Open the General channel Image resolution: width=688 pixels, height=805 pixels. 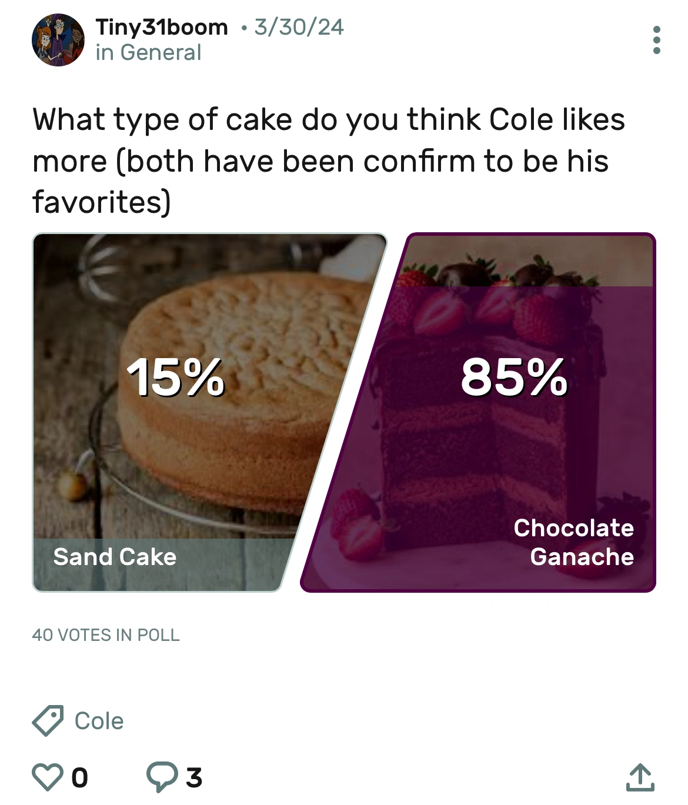148,53
